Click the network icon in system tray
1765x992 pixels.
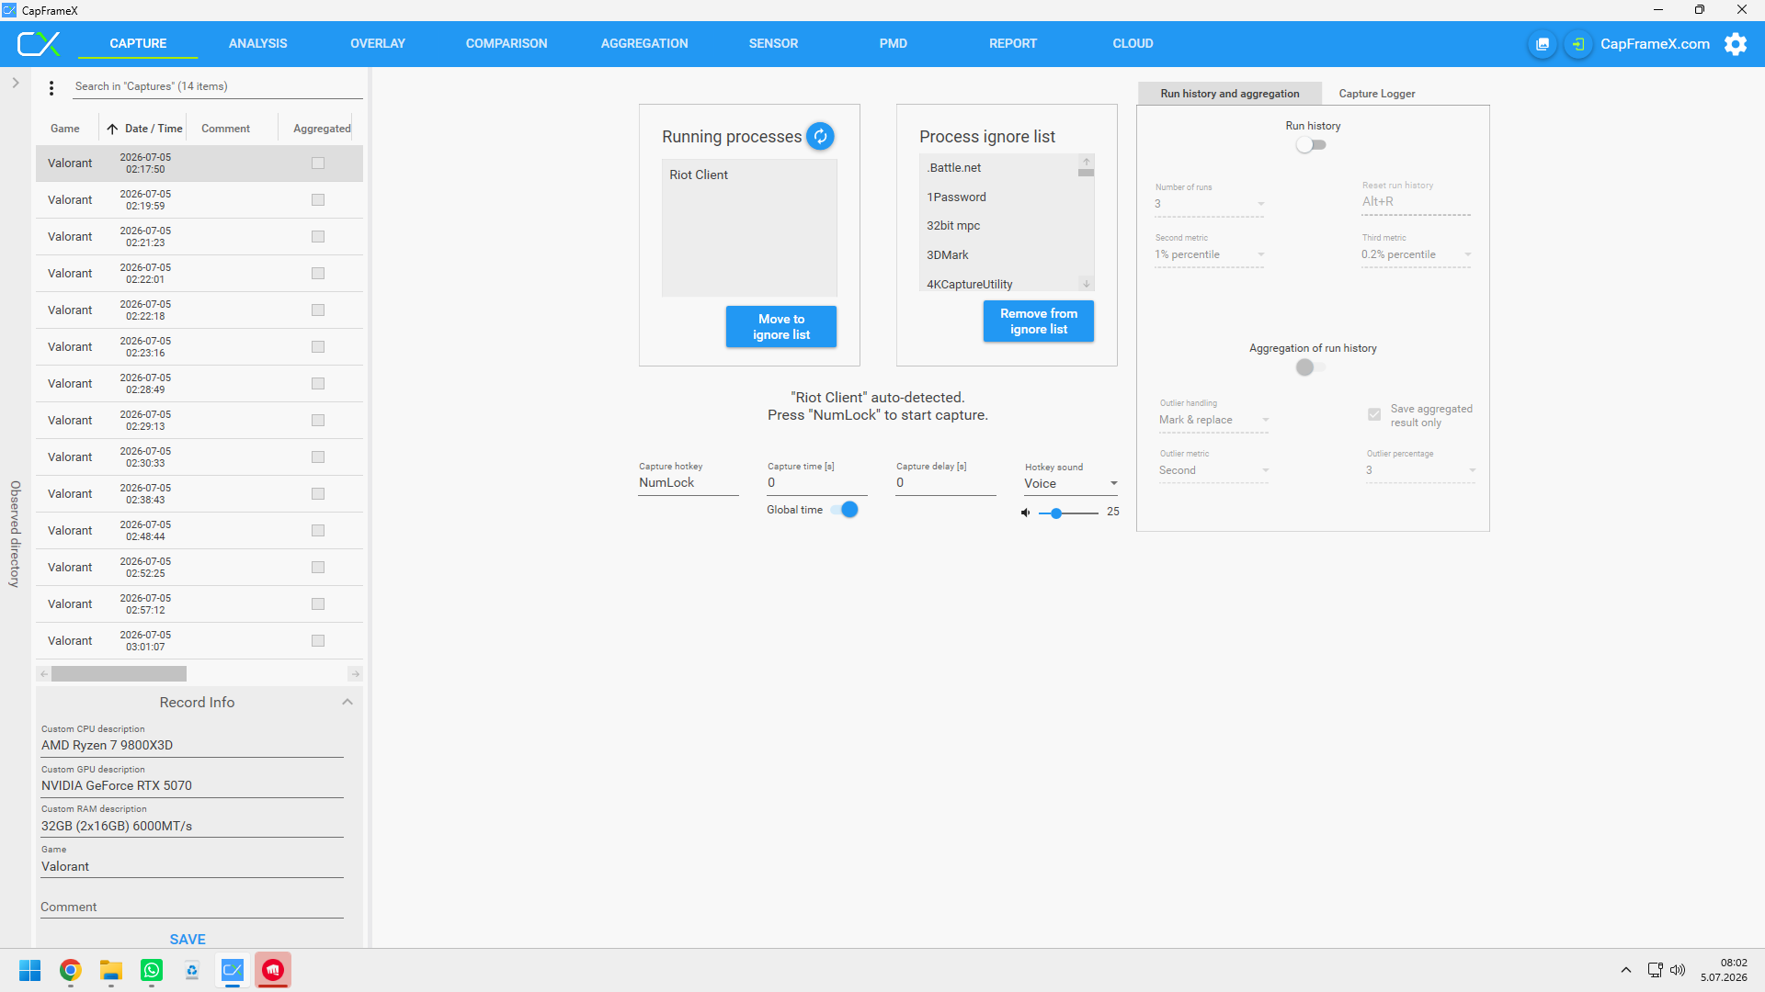[x=1655, y=970]
